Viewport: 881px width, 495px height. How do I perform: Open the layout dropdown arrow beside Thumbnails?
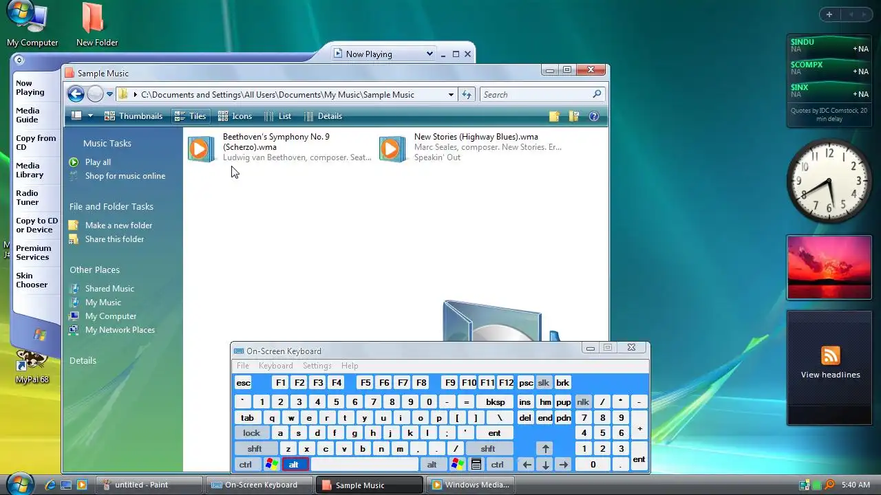click(x=90, y=116)
